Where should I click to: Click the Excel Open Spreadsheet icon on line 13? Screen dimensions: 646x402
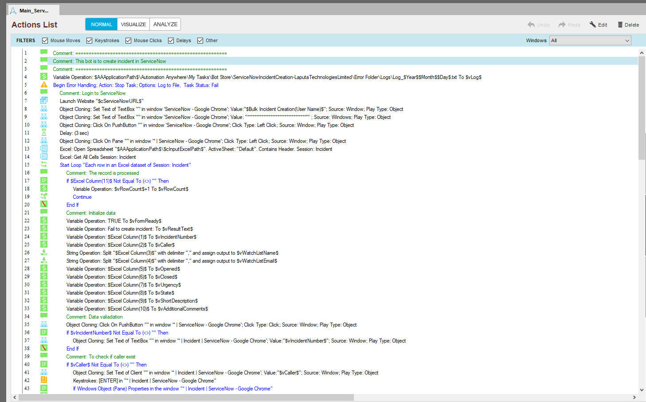[x=44, y=149]
